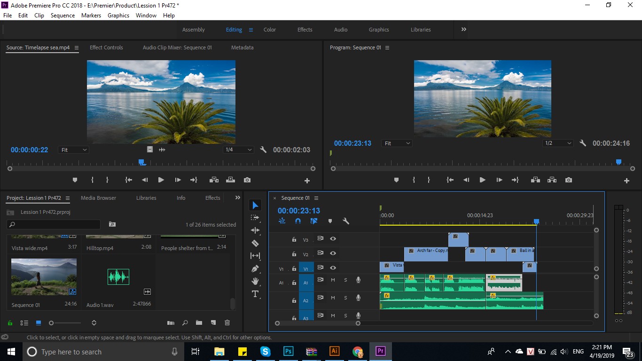642x361 pixels.
Task: Select the Selection tool arrow
Action: point(255,205)
